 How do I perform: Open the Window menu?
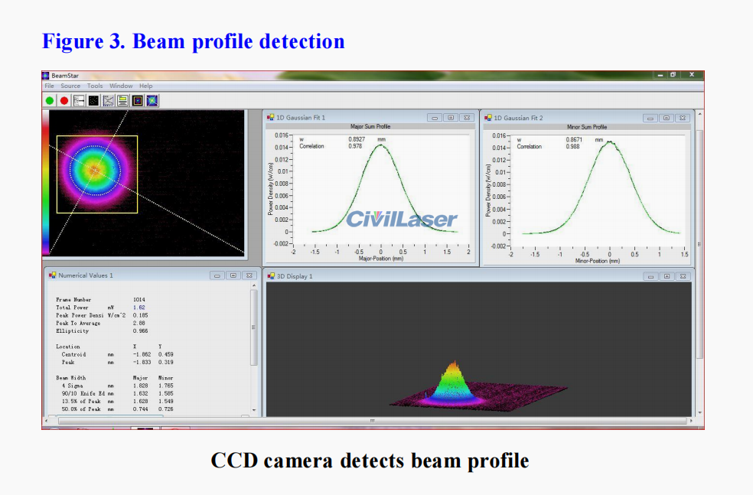(x=121, y=86)
